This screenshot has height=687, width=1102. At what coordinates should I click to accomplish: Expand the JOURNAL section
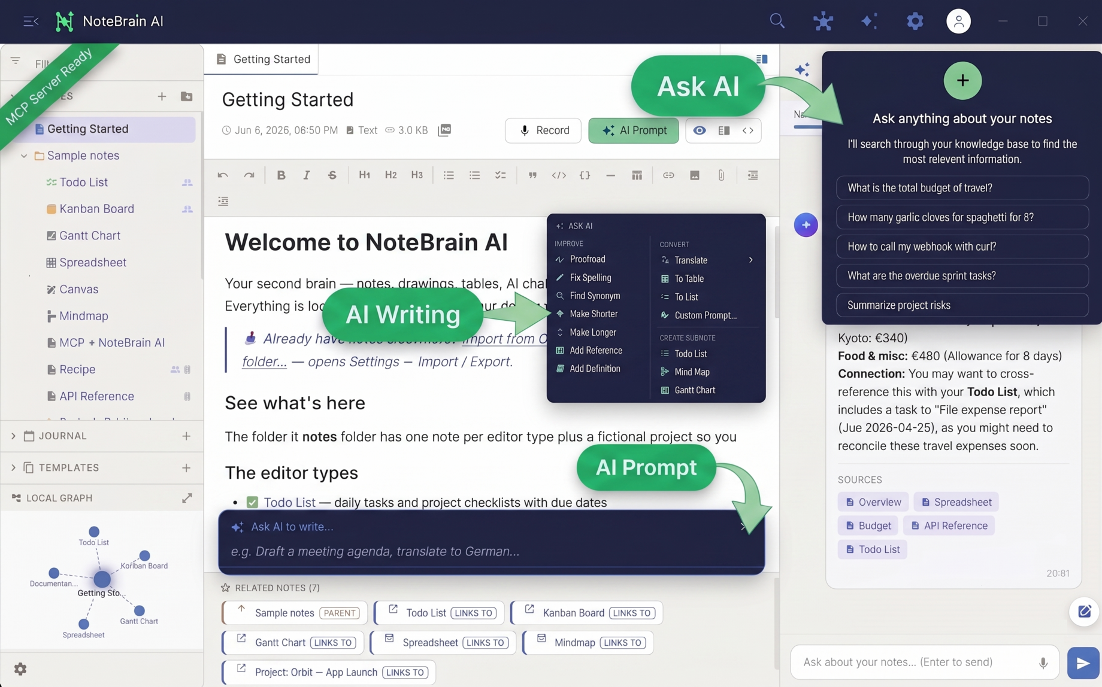click(x=13, y=436)
